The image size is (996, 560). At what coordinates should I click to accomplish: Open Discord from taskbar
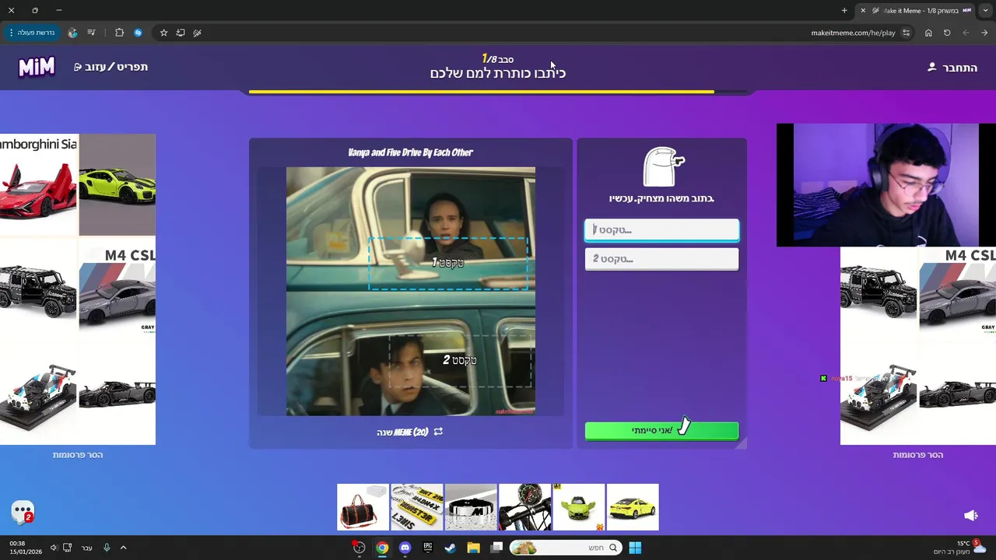(405, 548)
